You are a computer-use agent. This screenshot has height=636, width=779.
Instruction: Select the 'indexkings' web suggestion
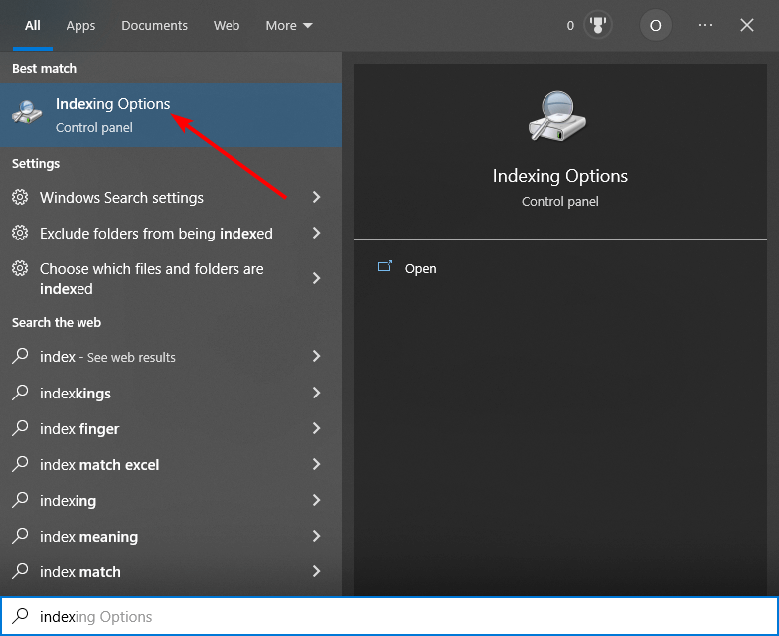point(171,394)
